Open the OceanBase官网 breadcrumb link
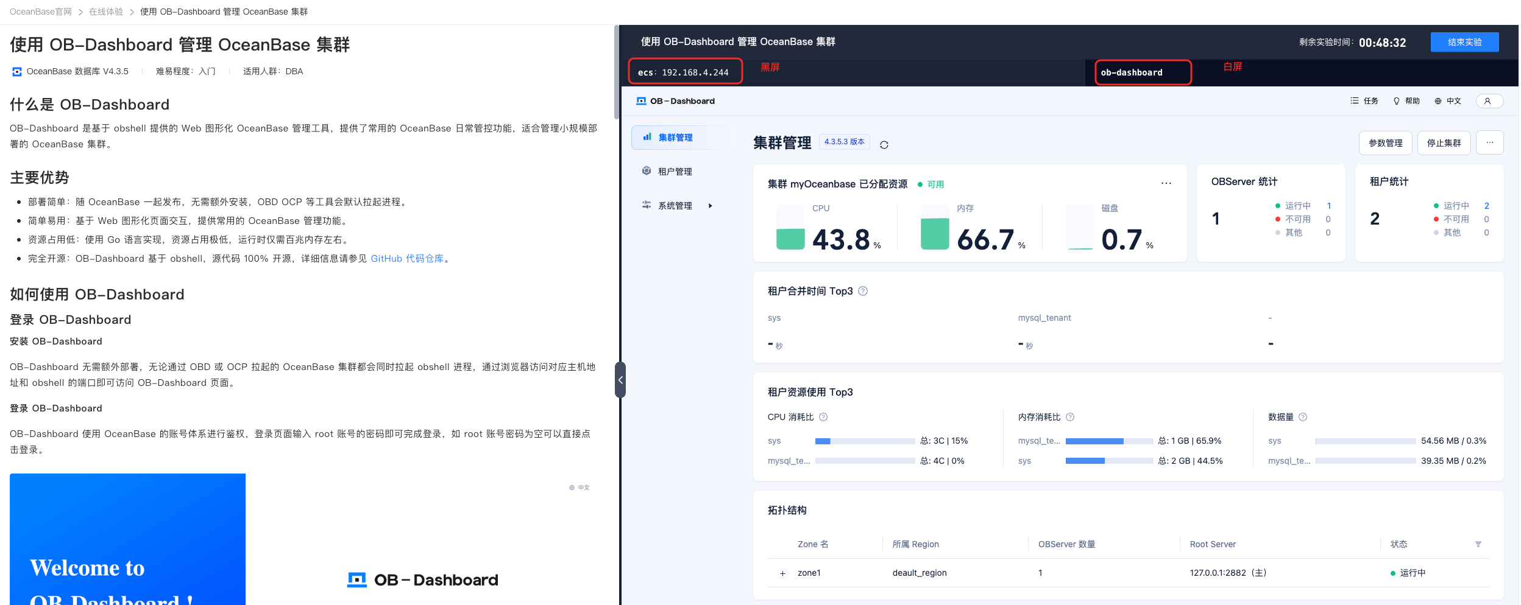Viewport: 1521px width, 605px height. pyautogui.click(x=41, y=12)
